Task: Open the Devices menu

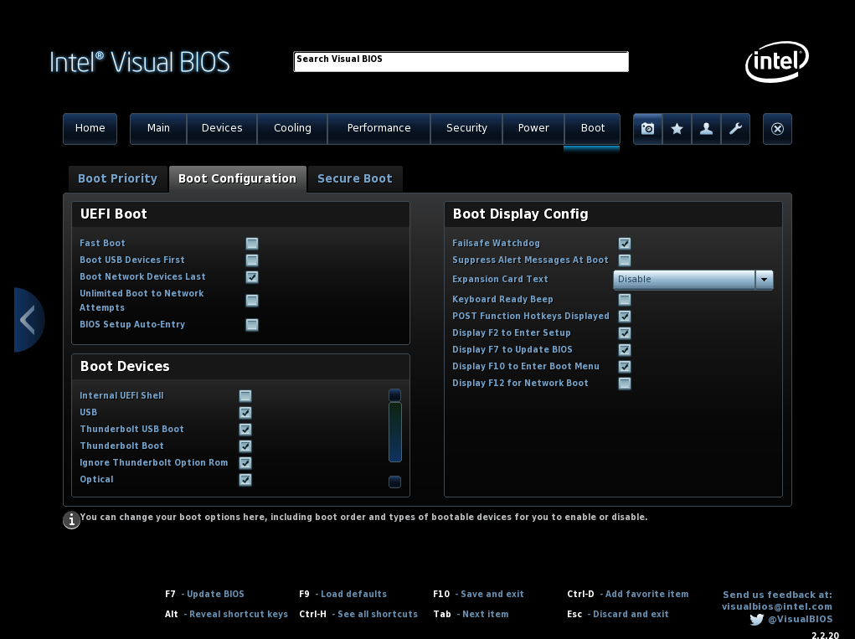Action: (x=222, y=129)
